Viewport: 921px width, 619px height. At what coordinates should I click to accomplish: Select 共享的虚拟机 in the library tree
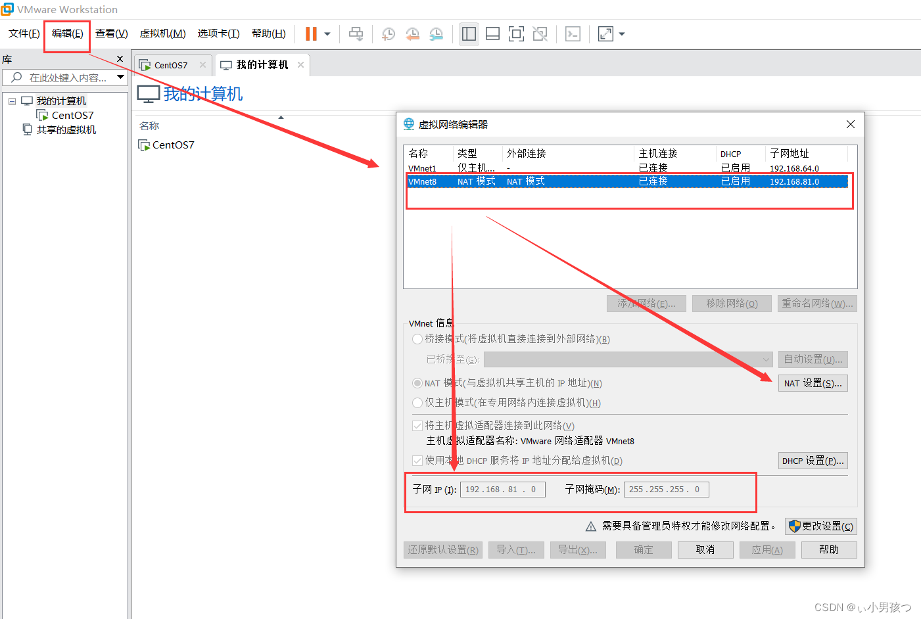pos(66,130)
